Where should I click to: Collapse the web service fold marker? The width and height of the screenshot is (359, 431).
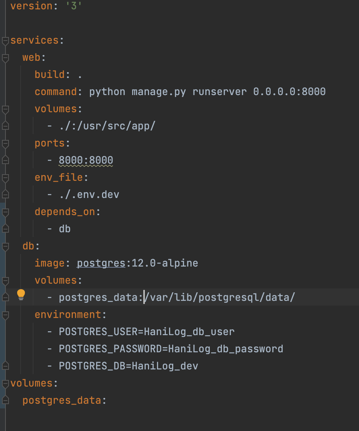coord(5,58)
